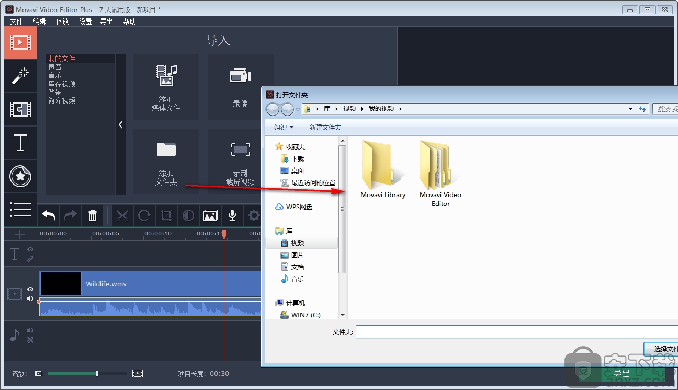The image size is (678, 390).
Task: Toggle link on the titles track
Action: tap(30, 258)
